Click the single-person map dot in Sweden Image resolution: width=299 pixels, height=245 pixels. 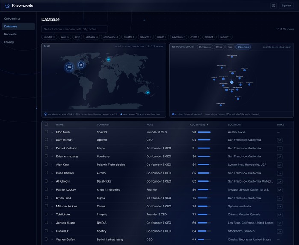[108, 59]
